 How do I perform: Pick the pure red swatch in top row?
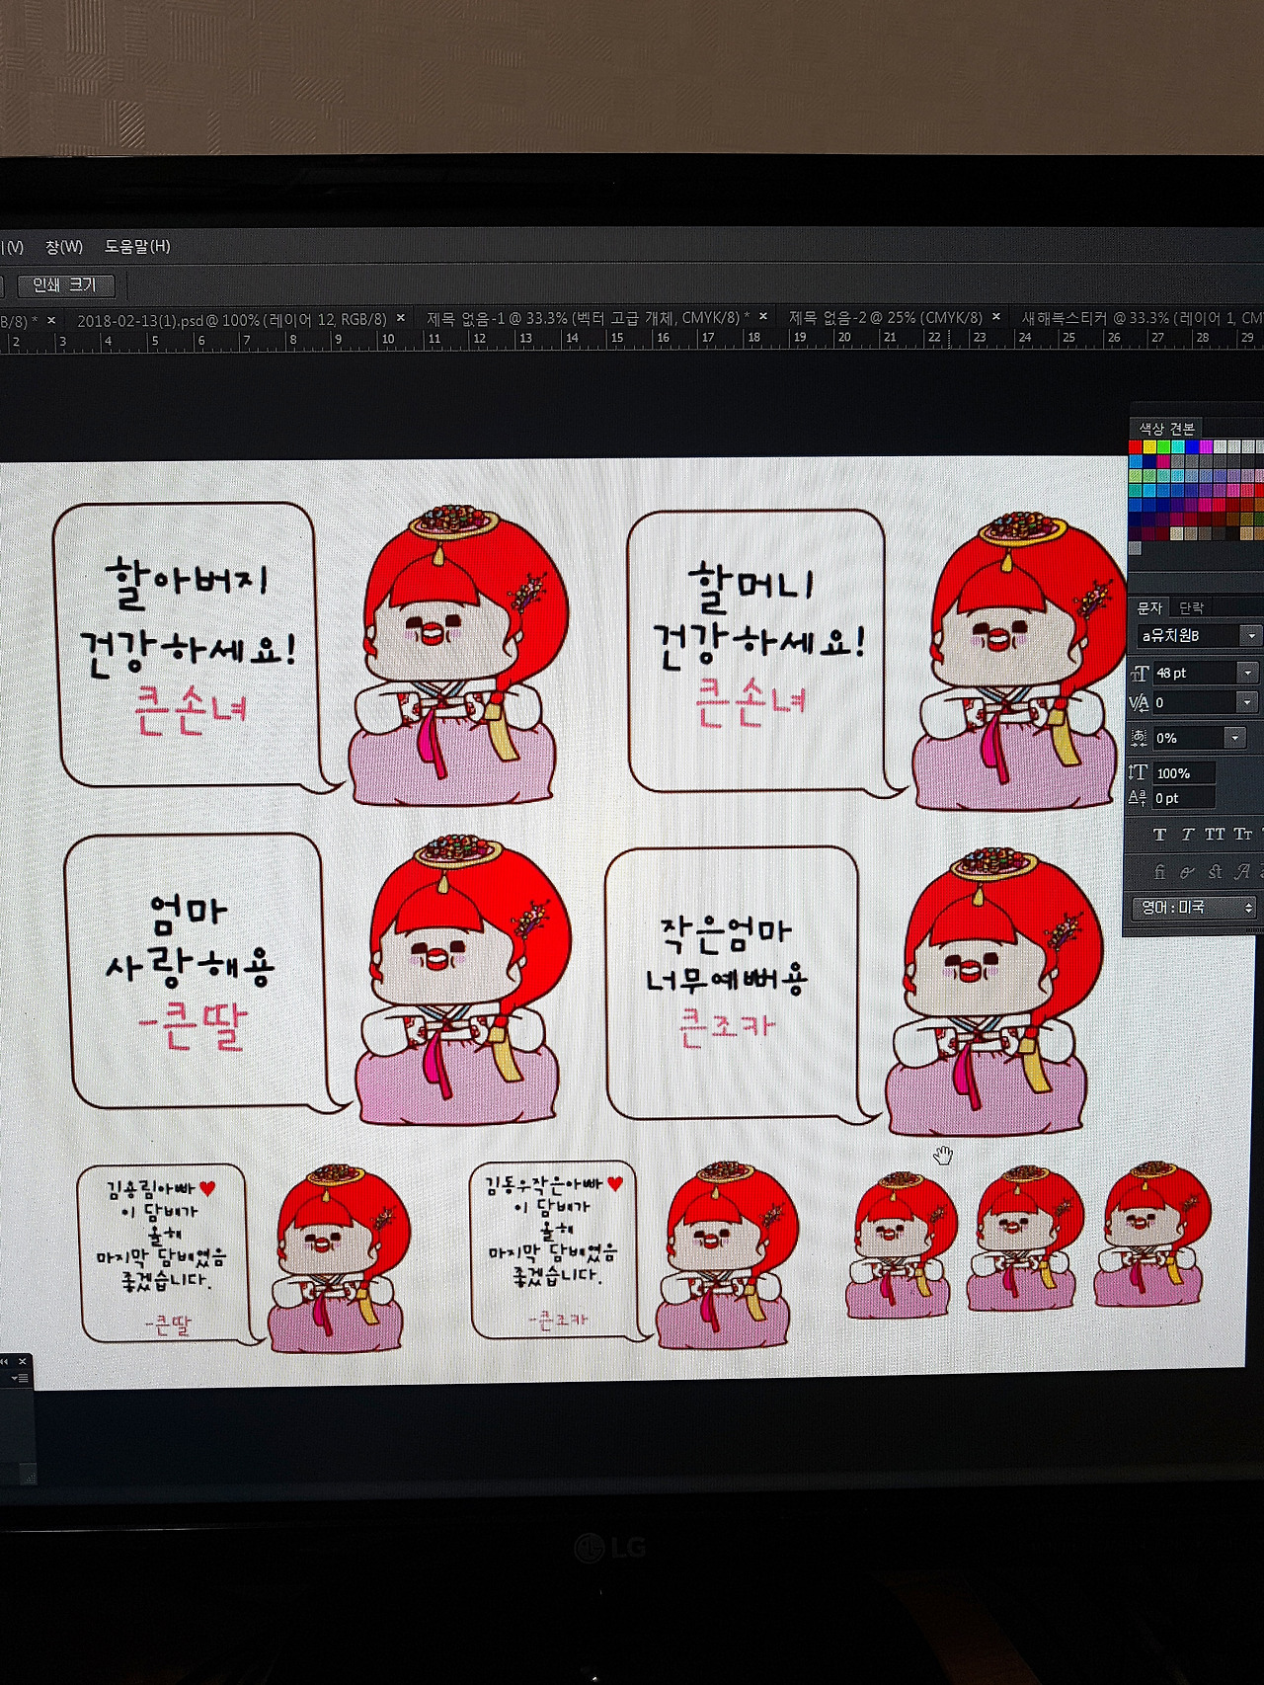click(x=1136, y=447)
